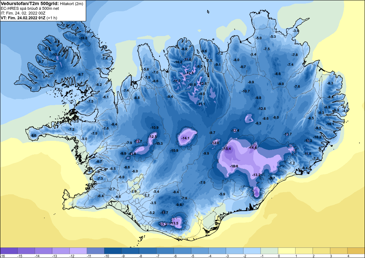Click the -11.0 temperature label
365x258 pixels.
[x=192, y=85]
